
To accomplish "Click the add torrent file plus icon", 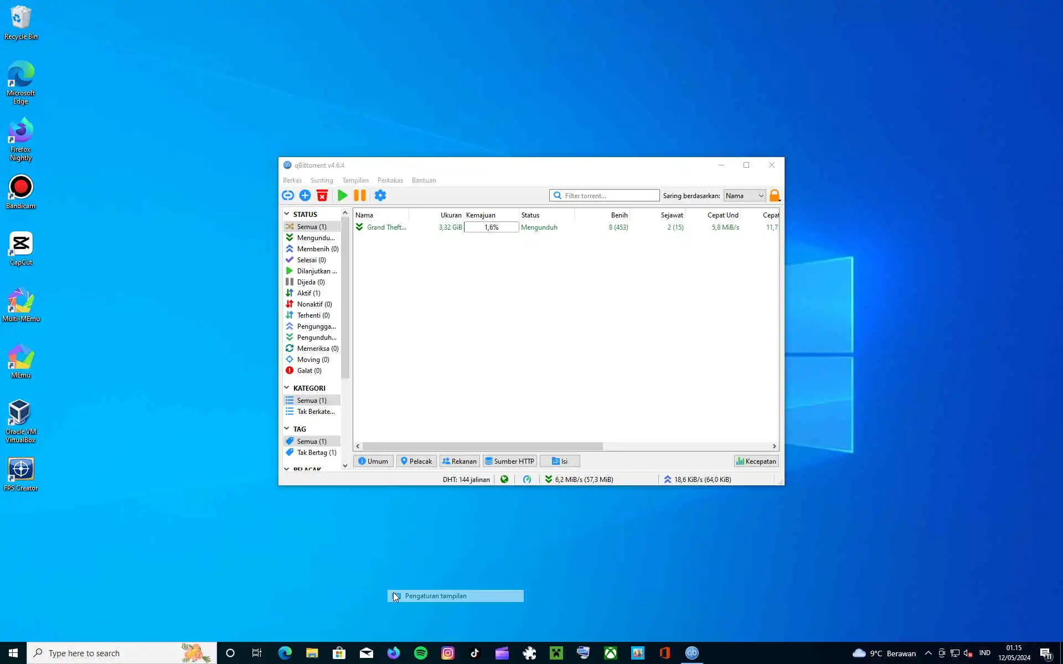I will coord(305,195).
